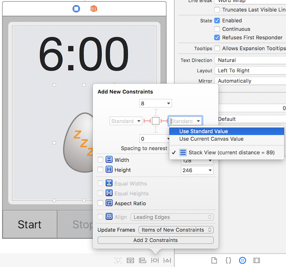Toggle the Continuous state checkbox
286x267 pixels.
coord(217,29)
